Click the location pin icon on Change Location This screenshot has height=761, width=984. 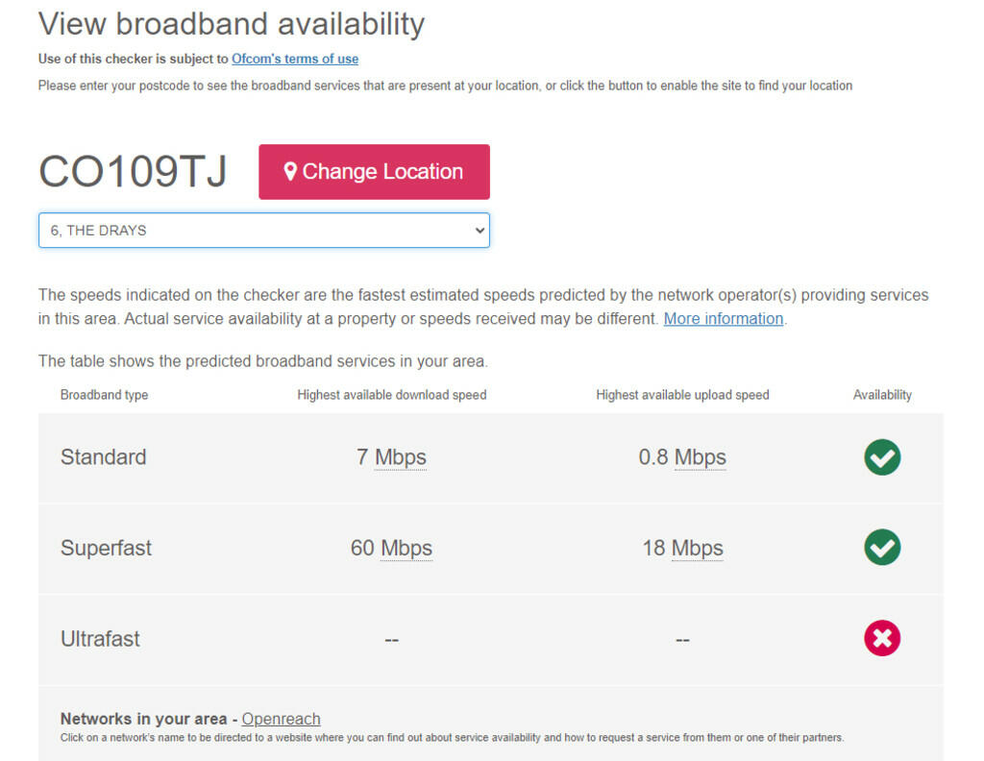[290, 171]
